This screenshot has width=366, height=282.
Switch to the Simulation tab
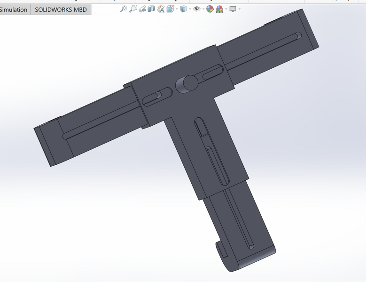tap(14, 9)
